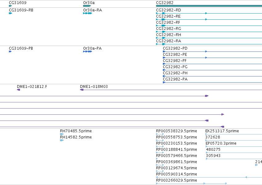Select EST RP003266029.5prime
This screenshot has height=185, width=262.
[176, 180]
